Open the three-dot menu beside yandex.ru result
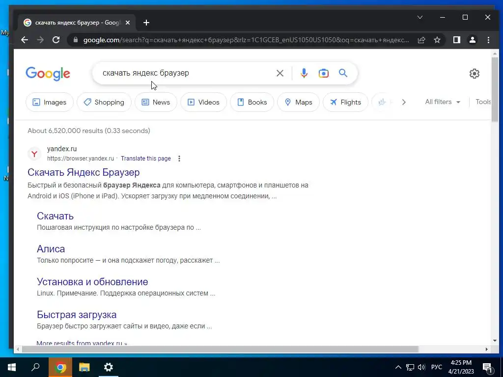The height and width of the screenshot is (377, 503). (179, 159)
